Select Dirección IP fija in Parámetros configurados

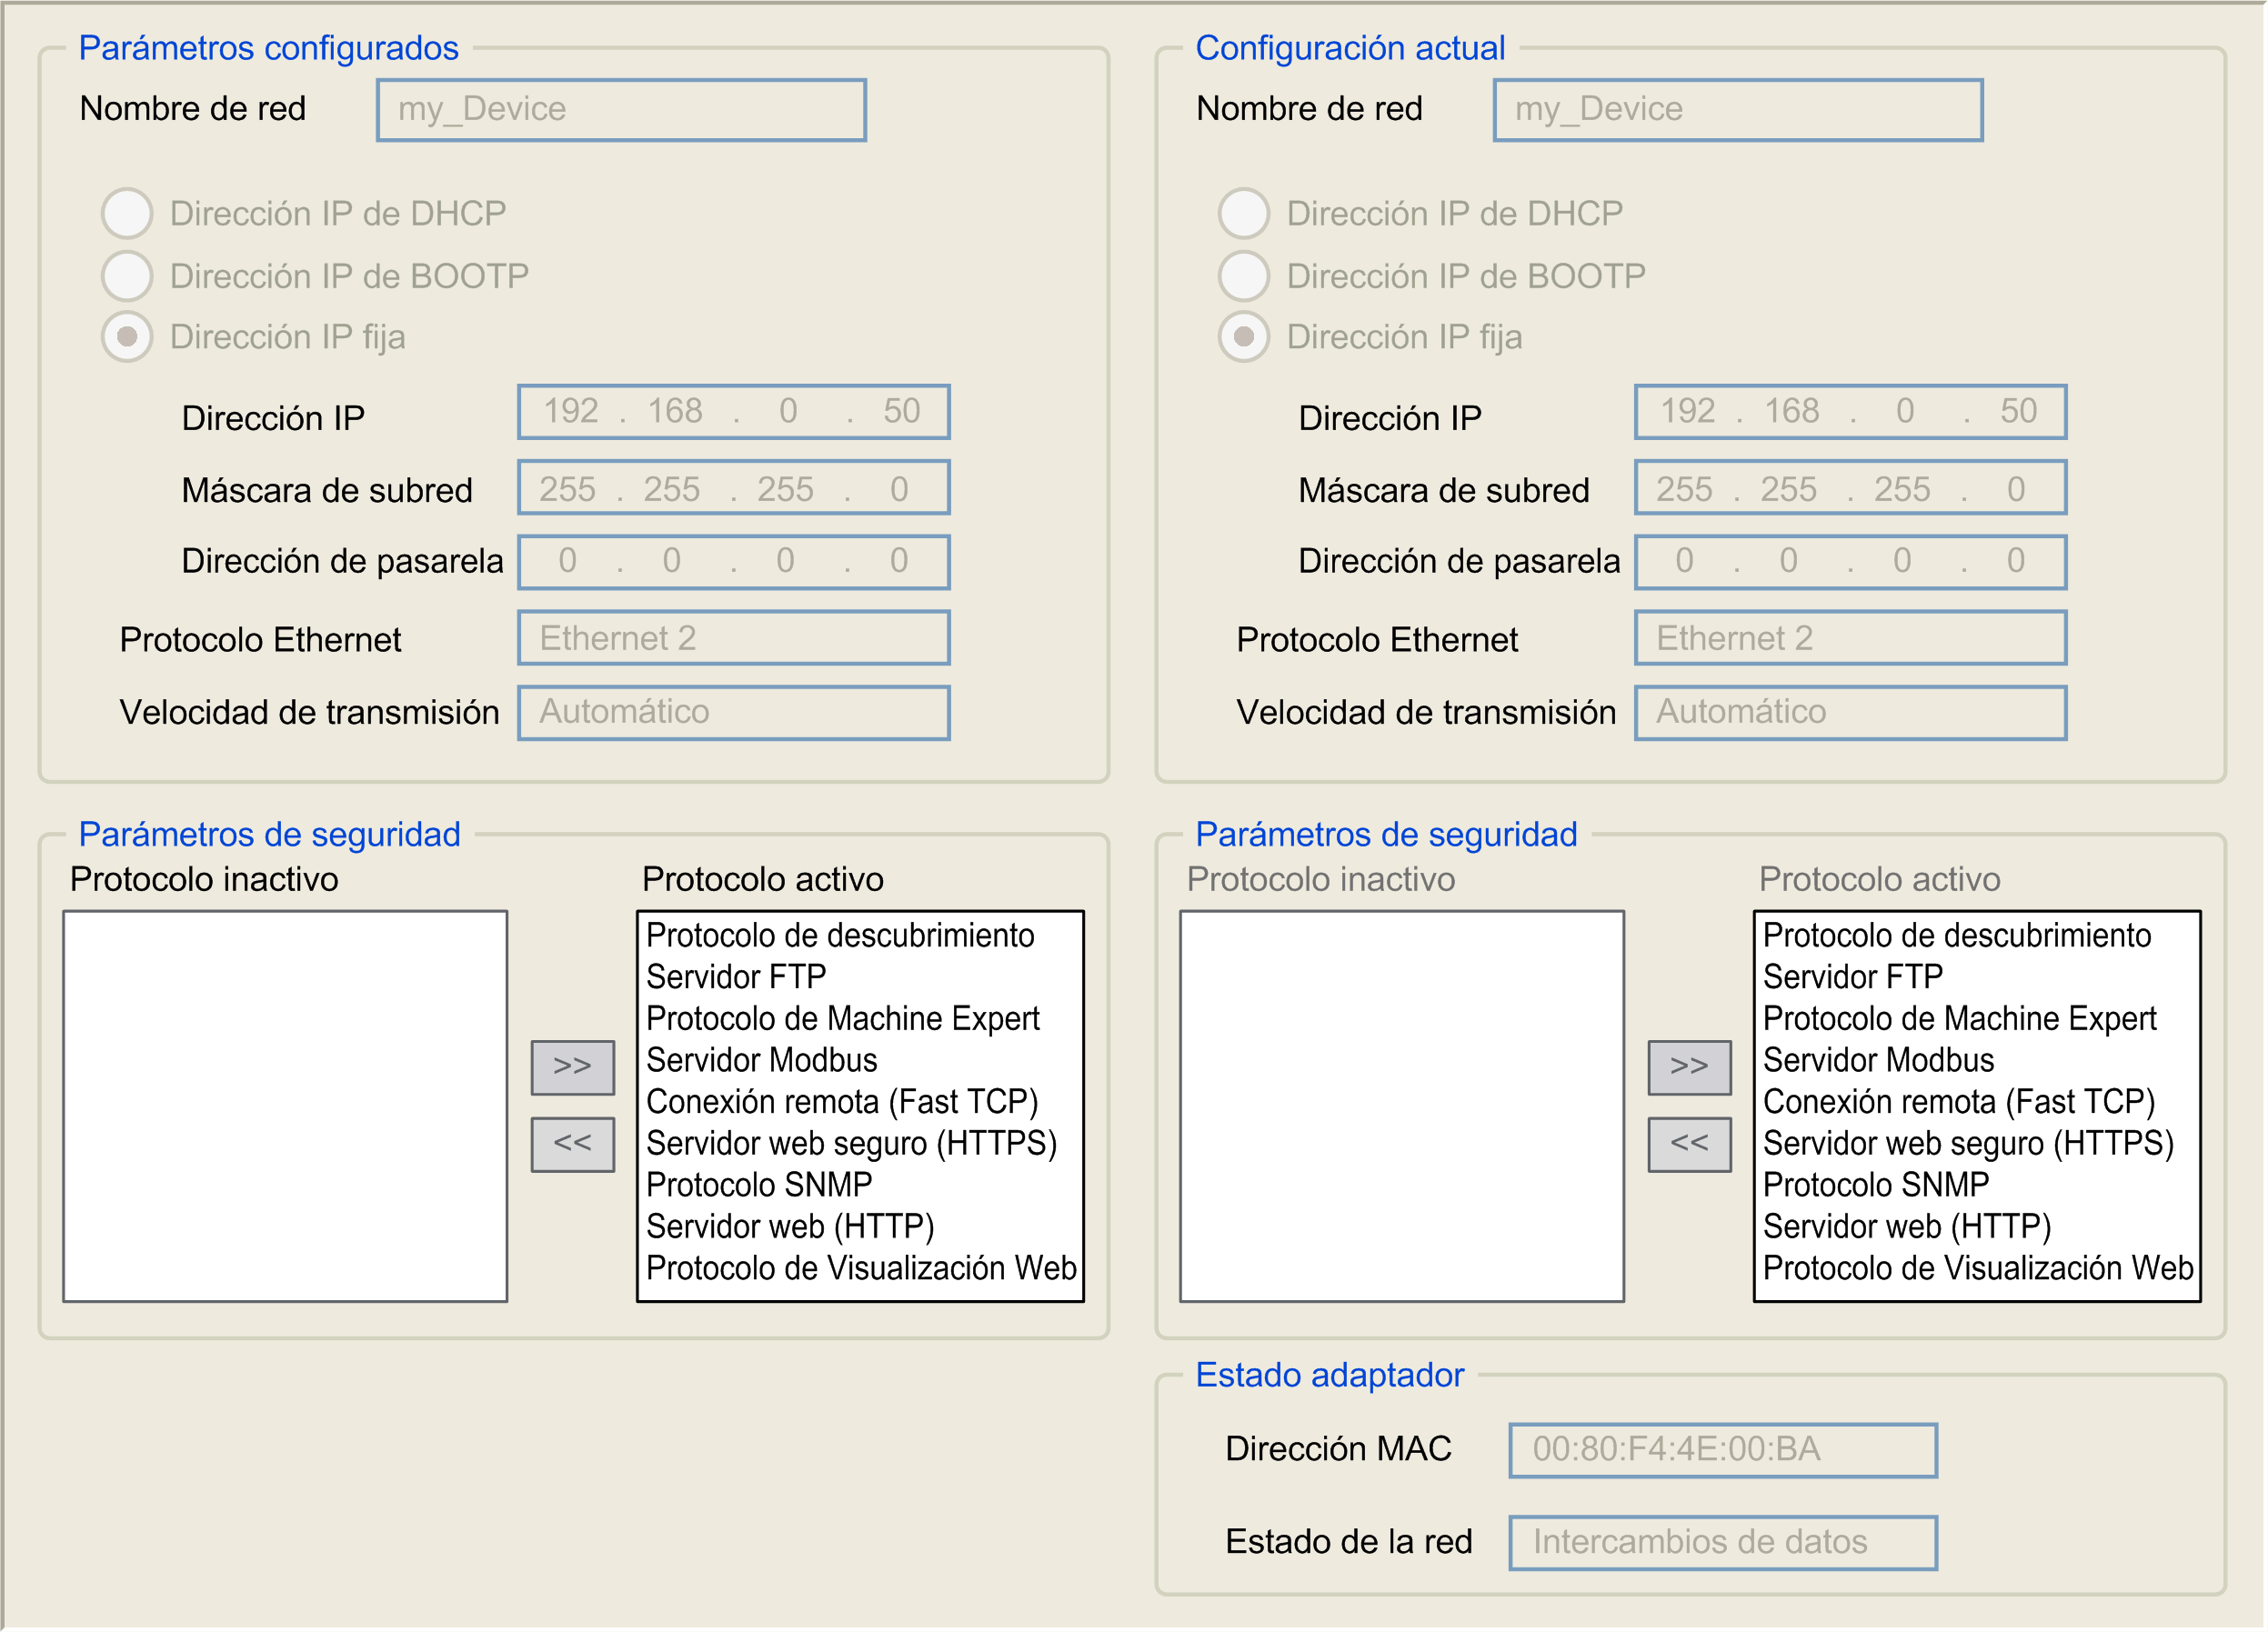(127, 337)
